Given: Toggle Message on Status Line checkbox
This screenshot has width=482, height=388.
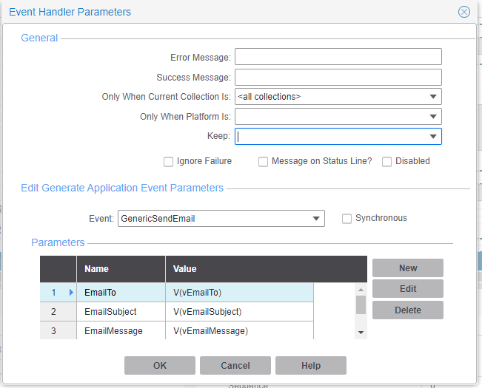Looking at the screenshot, I should 263,162.
